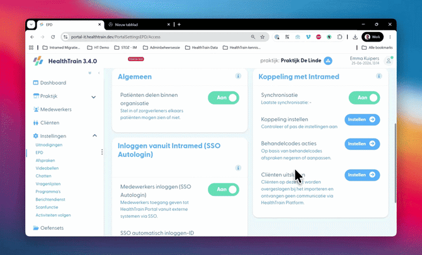Click the Instellingen gear icon

click(35, 136)
